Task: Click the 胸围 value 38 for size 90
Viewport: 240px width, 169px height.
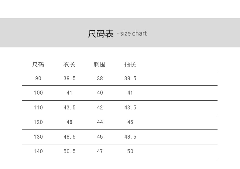Action: [x=100, y=78]
